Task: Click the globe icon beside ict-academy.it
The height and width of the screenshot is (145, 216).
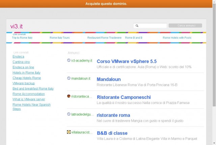Action: pyautogui.click(x=69, y=60)
